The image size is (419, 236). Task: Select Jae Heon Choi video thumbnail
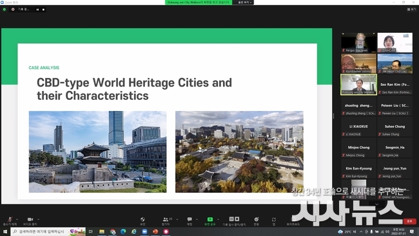[x=395, y=64]
